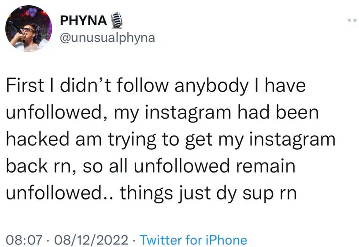Open the more options ellipsis menu
This screenshot has height=247, width=359.
[x=352, y=20]
